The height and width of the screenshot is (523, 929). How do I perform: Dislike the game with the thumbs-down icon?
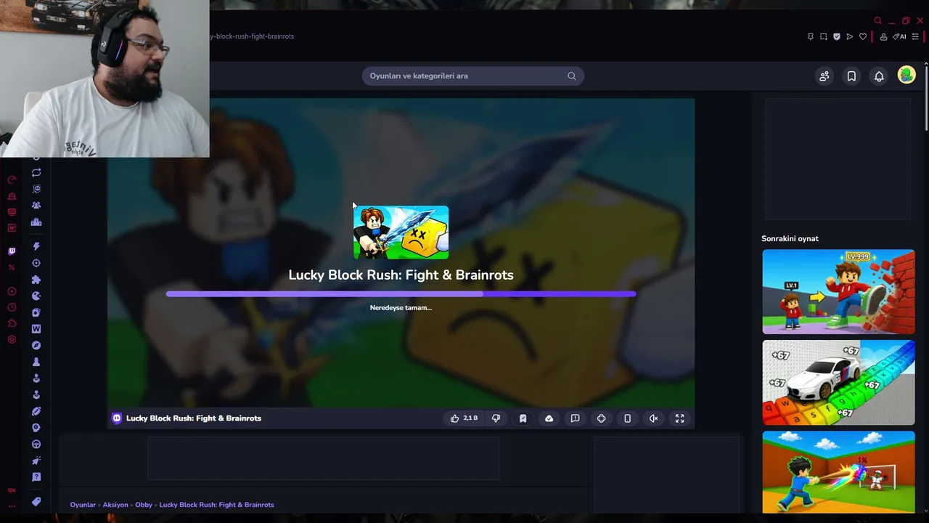[x=496, y=418]
